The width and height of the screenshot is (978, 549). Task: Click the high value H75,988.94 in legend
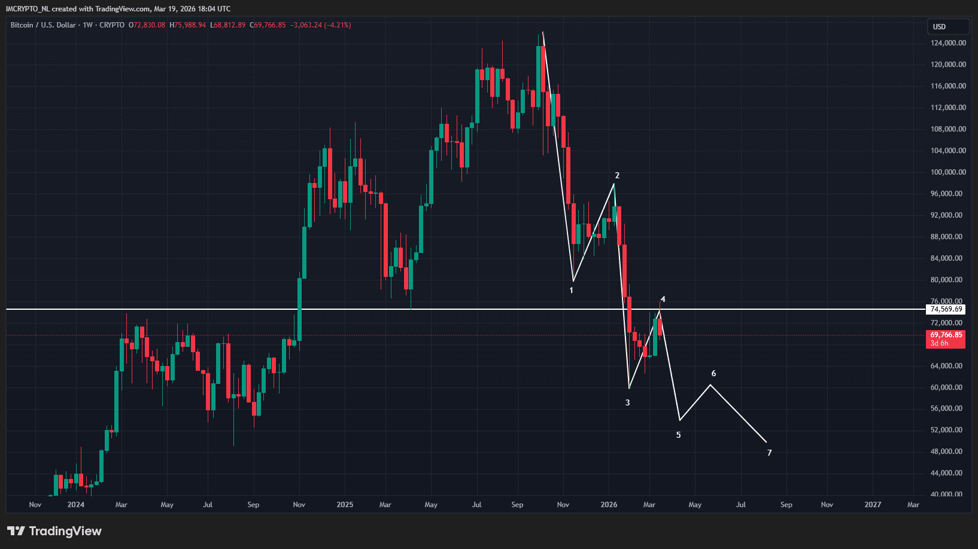click(187, 25)
